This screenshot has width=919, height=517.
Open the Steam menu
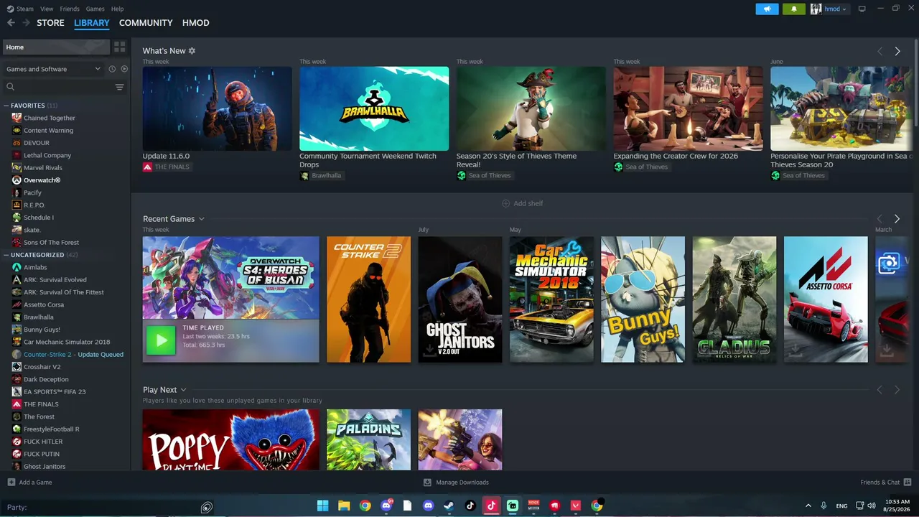[x=24, y=9]
